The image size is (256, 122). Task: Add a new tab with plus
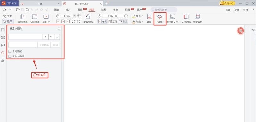106,3
